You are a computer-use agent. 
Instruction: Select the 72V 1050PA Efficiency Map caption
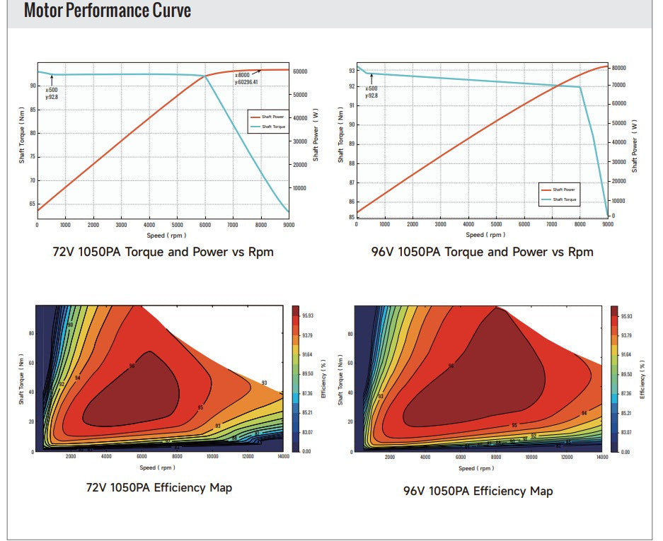pyautogui.click(x=159, y=487)
